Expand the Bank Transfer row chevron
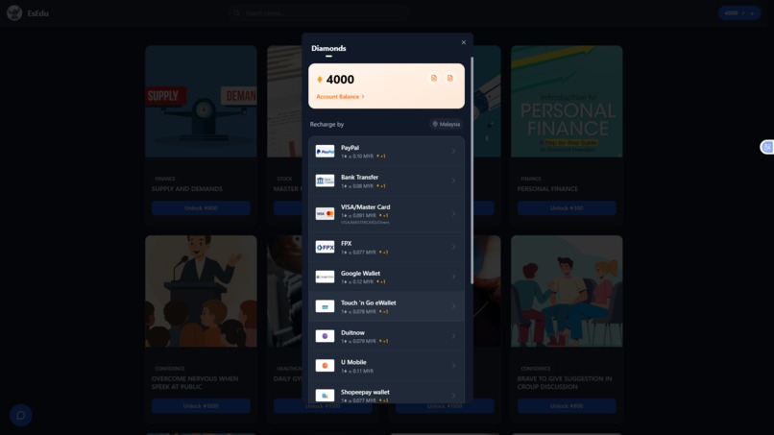 pyautogui.click(x=453, y=181)
